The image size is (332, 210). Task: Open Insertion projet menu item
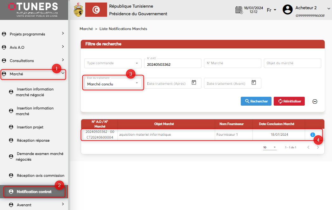pos(30,127)
